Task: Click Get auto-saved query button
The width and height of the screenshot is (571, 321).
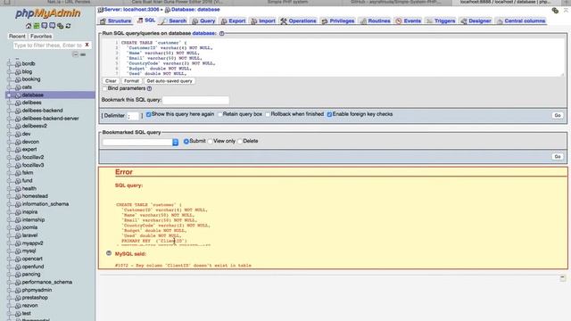Action: [x=170, y=81]
